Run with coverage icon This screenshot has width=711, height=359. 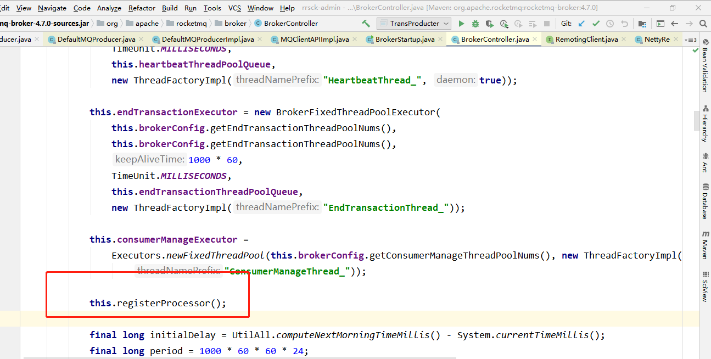[x=490, y=24]
